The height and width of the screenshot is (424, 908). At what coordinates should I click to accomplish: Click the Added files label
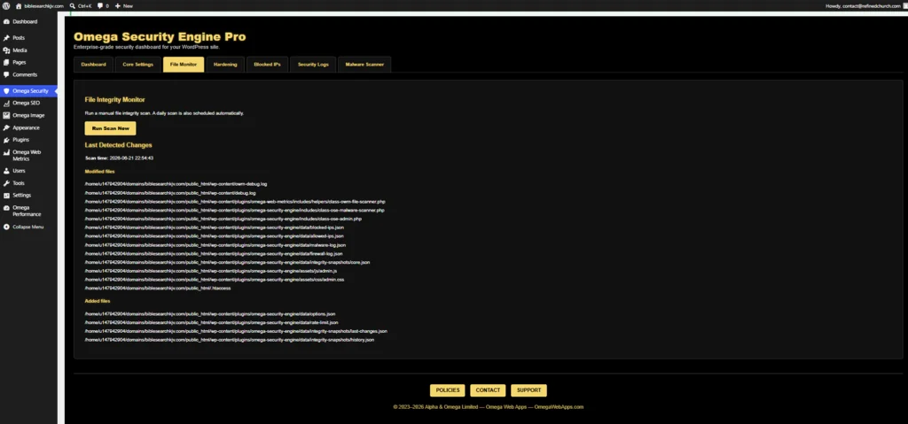pos(98,301)
